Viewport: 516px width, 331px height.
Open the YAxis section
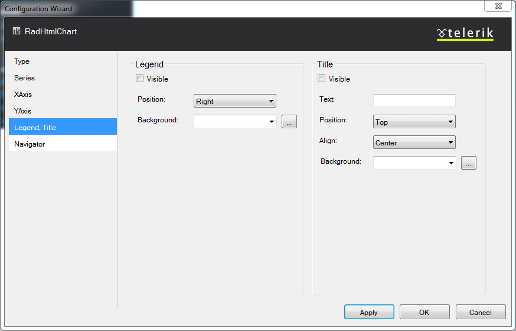(23, 111)
